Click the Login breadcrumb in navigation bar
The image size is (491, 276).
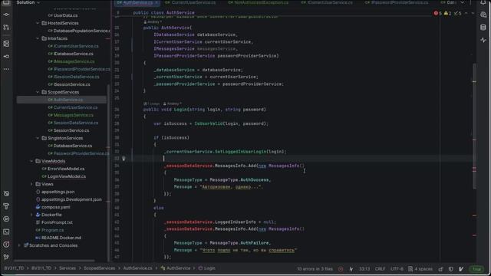(206, 268)
